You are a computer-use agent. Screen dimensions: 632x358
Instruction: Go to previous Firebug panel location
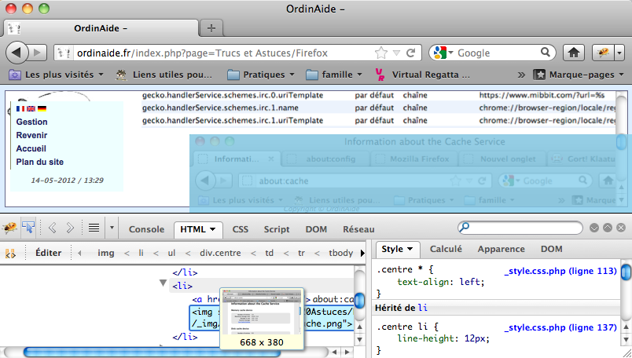(53, 228)
